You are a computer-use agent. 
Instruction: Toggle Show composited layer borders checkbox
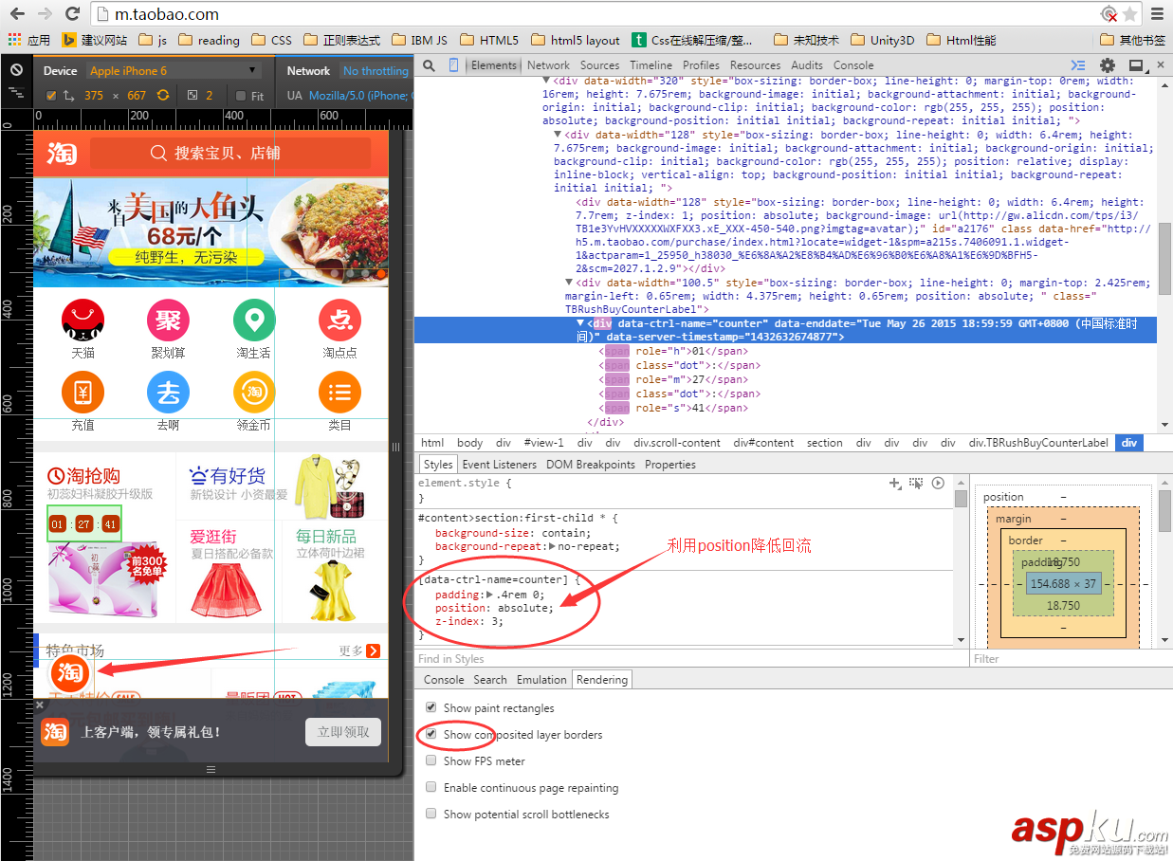[x=431, y=734]
